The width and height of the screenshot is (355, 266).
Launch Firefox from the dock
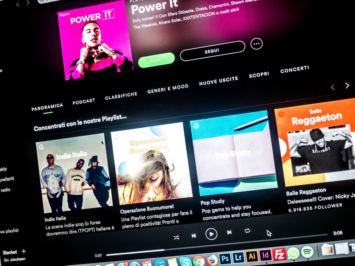pyautogui.click(x=212, y=260)
